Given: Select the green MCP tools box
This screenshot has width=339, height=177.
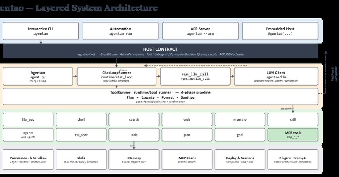Looking at the screenshot, I should pos(293,134).
